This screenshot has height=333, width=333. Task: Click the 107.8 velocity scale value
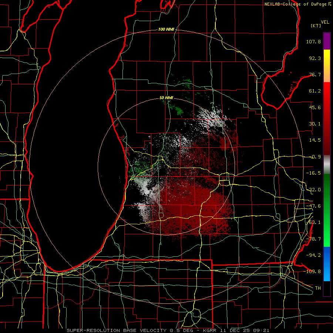click(x=313, y=41)
